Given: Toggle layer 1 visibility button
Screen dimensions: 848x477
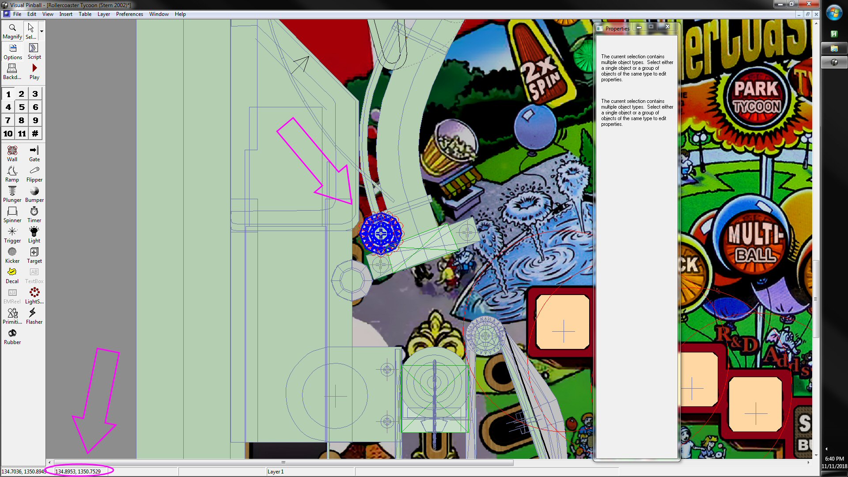Looking at the screenshot, I should pos(8,94).
